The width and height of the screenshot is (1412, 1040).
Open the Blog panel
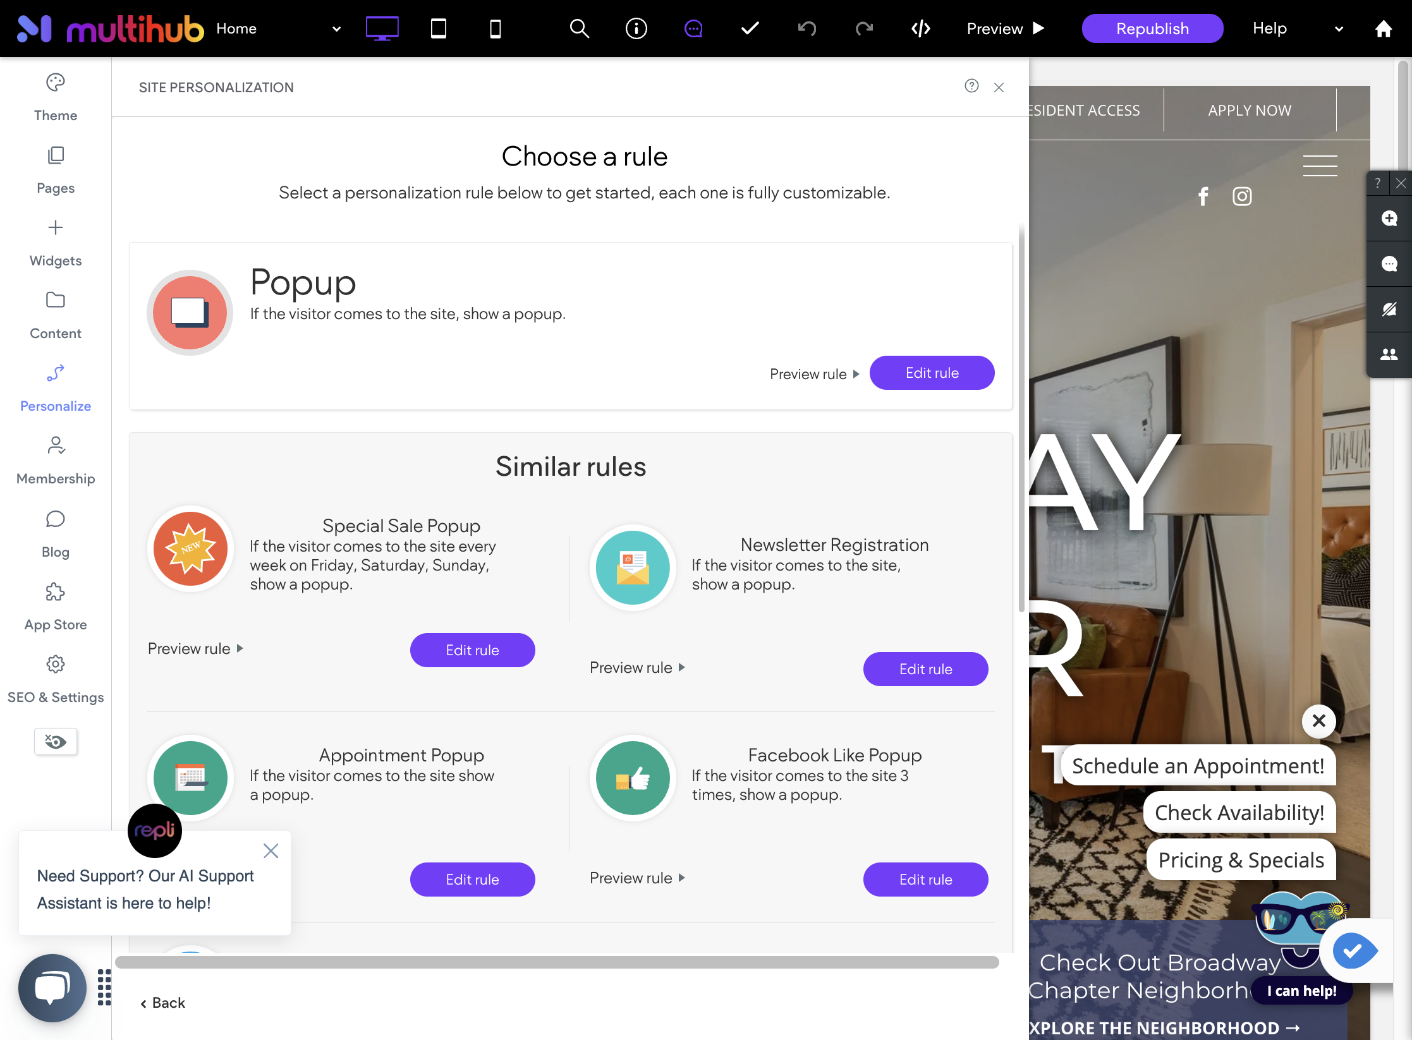(x=56, y=534)
